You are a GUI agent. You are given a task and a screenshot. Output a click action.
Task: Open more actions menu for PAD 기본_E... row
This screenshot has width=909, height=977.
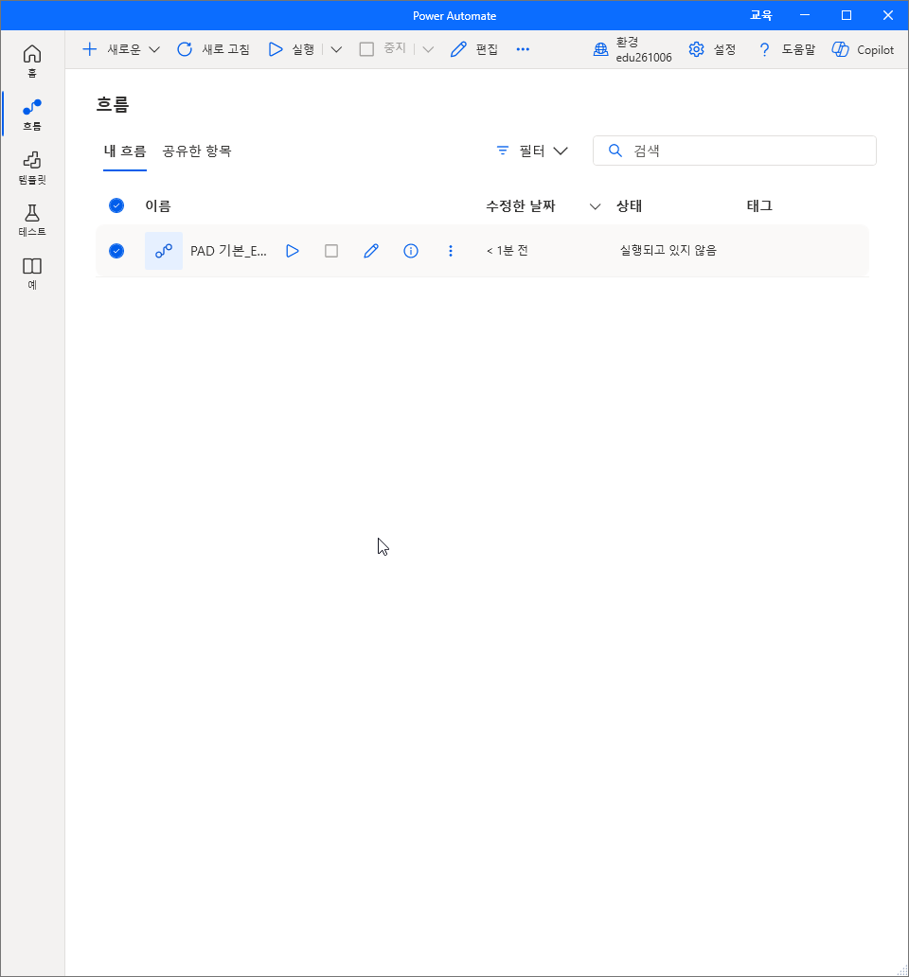(451, 251)
